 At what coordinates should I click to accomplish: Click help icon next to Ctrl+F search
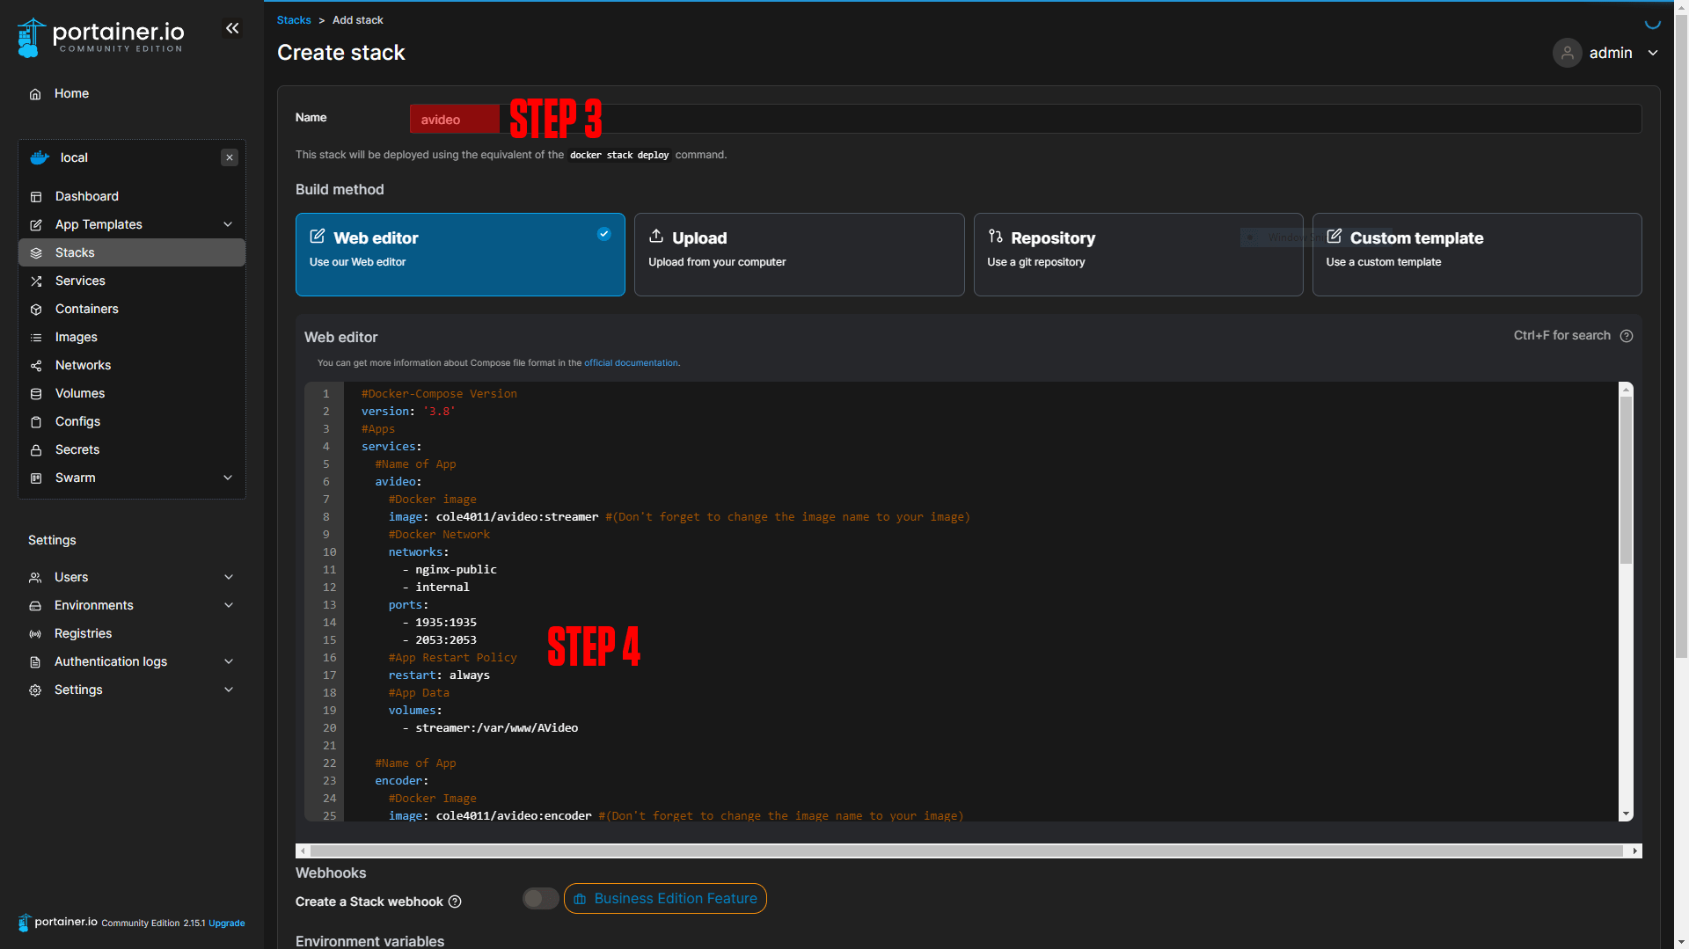point(1627,336)
